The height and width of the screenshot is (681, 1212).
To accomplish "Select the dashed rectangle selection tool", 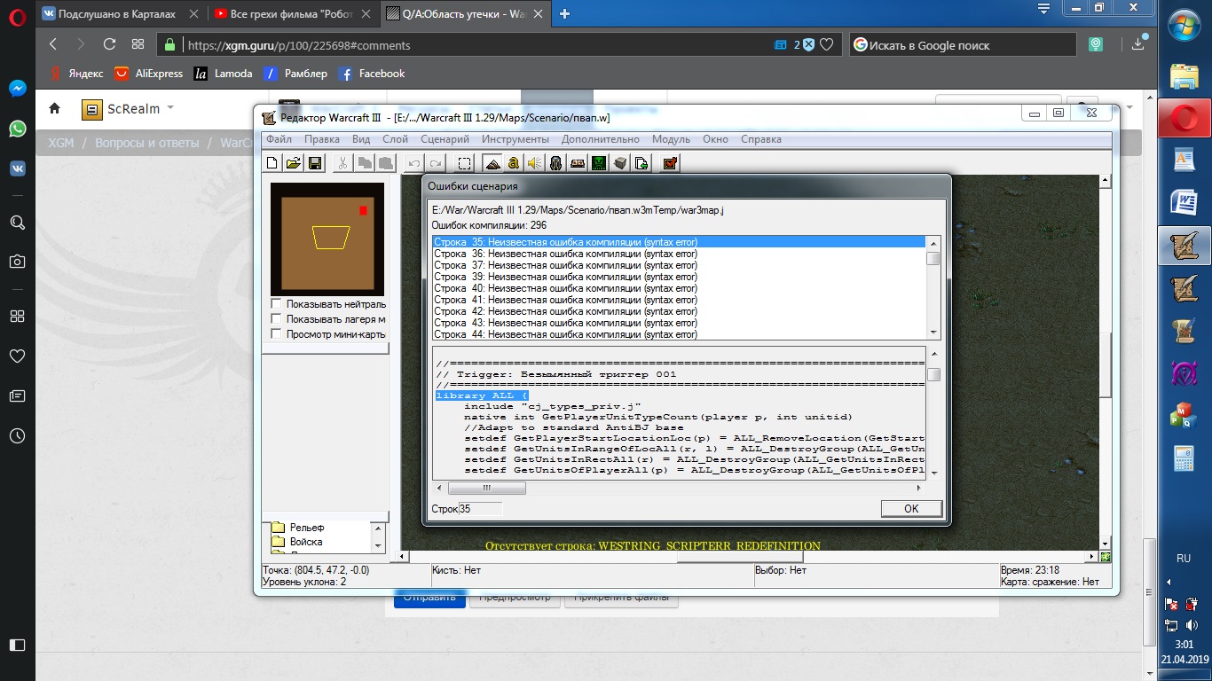I will 464,163.
